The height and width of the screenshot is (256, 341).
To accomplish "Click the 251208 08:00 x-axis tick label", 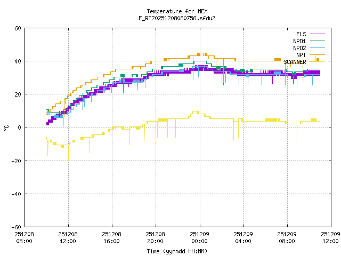I will pyautogui.click(x=25, y=237).
